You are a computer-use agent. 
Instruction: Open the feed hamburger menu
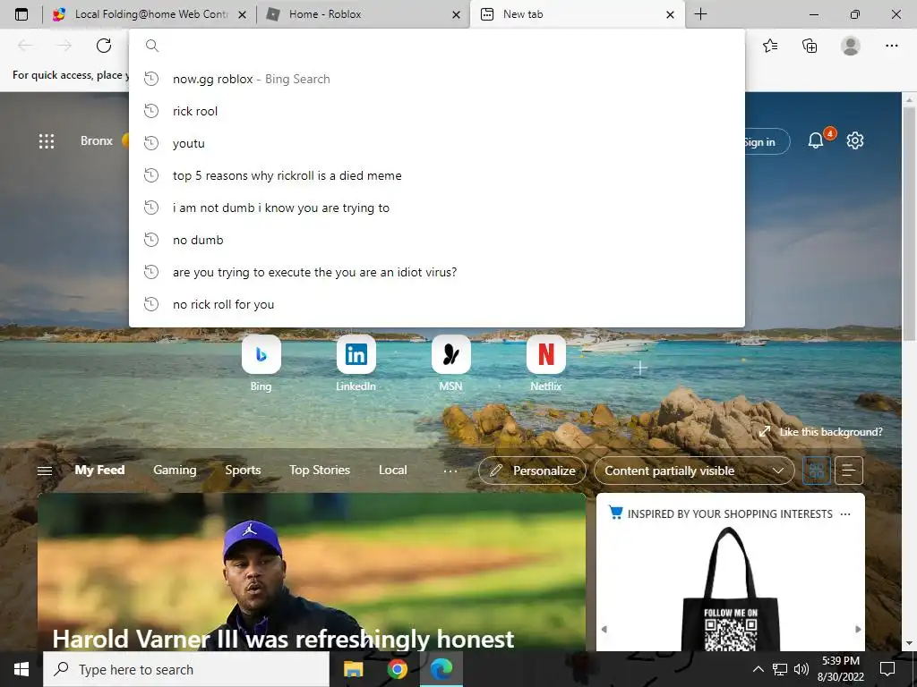[x=45, y=471]
